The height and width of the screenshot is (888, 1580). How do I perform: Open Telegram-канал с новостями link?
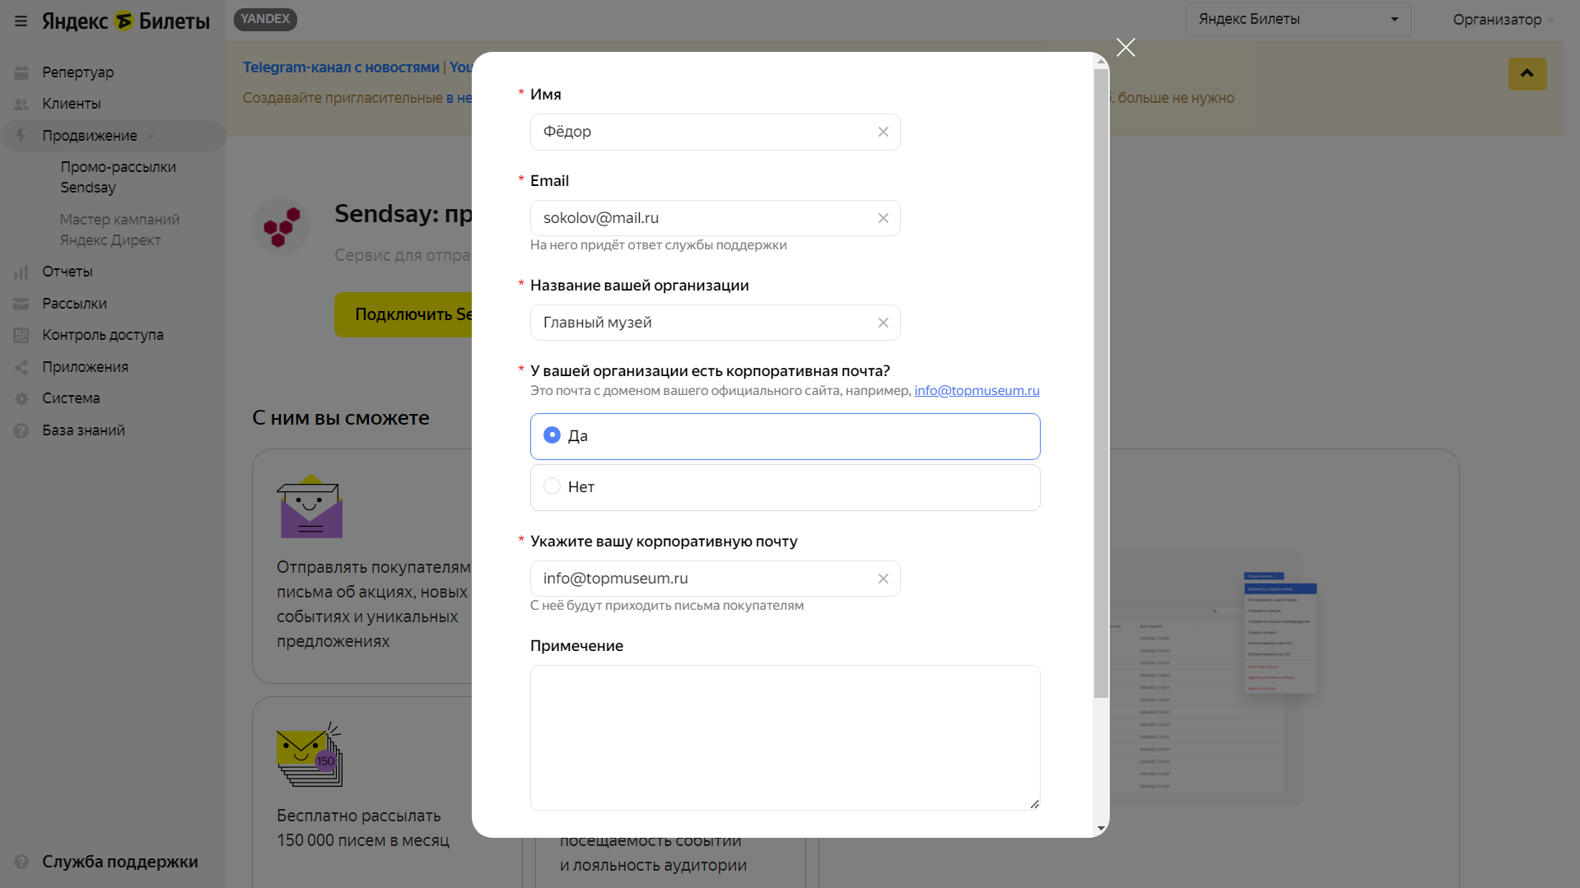click(341, 67)
